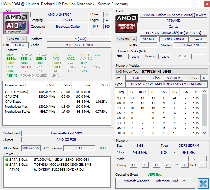
Task: Open the GPU #0 selector dropdown
Action: point(126,39)
